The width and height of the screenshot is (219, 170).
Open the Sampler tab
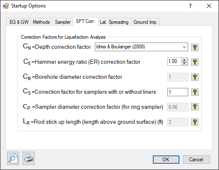63,22
